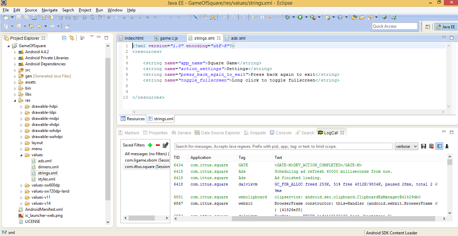Screen dimensions: 458x236
Task: Click the LogCat message search field
Action: (283, 146)
